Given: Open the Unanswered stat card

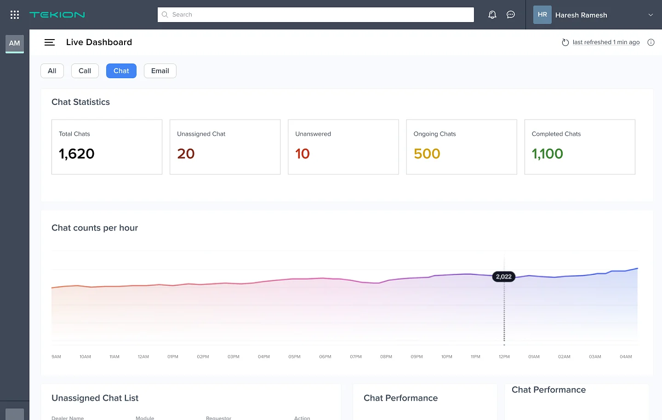Looking at the screenshot, I should point(343,147).
